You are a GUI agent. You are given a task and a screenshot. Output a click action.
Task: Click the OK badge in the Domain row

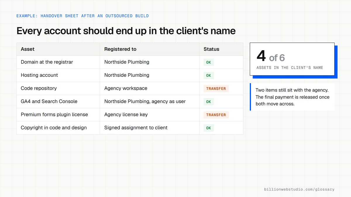pos(209,62)
